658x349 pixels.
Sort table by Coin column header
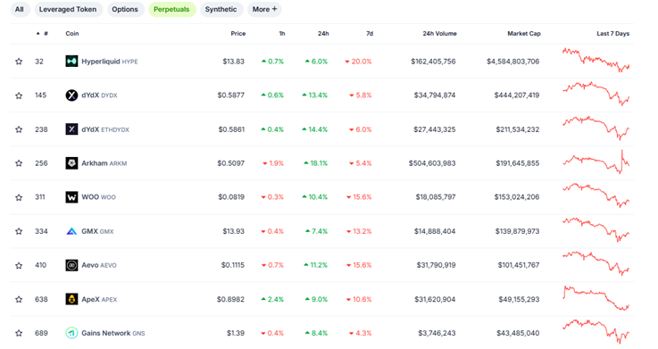(x=72, y=34)
